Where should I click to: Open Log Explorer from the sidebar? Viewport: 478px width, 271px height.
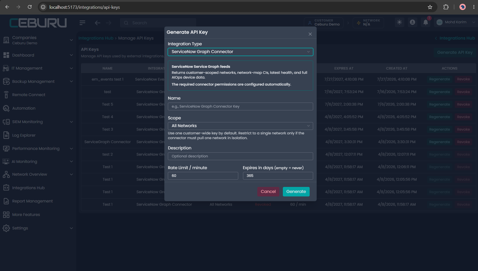tap(24, 135)
